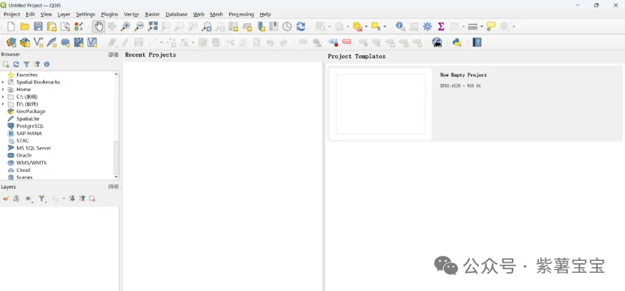Refresh the Browser panel

coord(16,64)
